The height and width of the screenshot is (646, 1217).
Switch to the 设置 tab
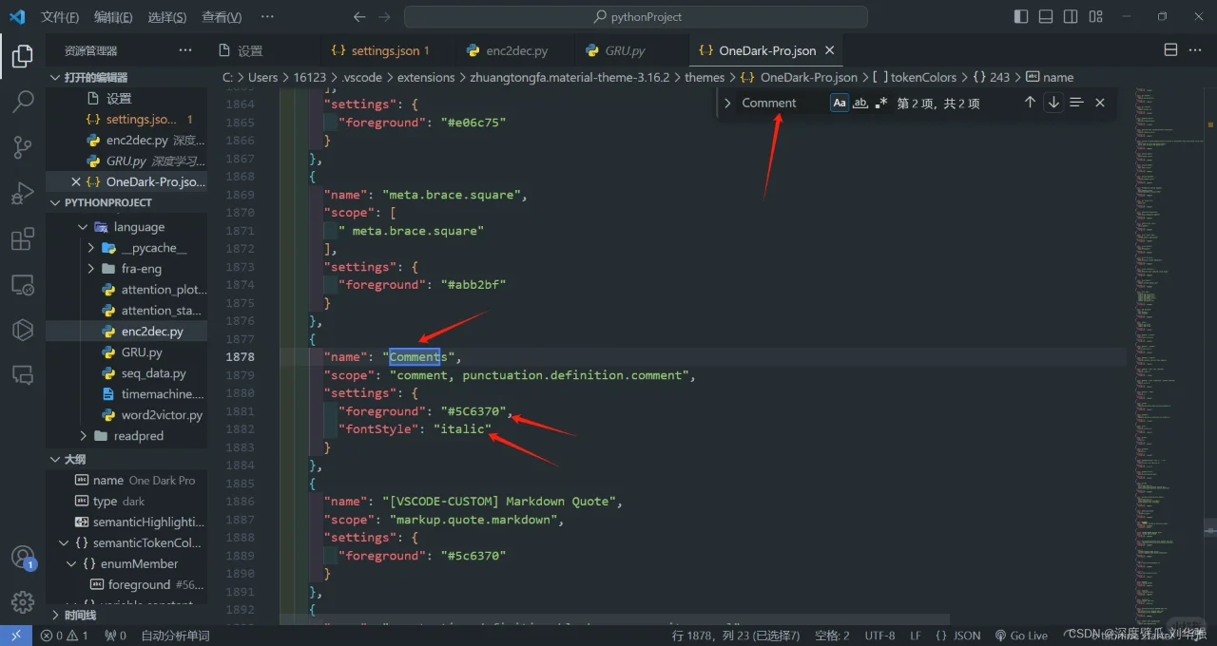pyautogui.click(x=250, y=50)
